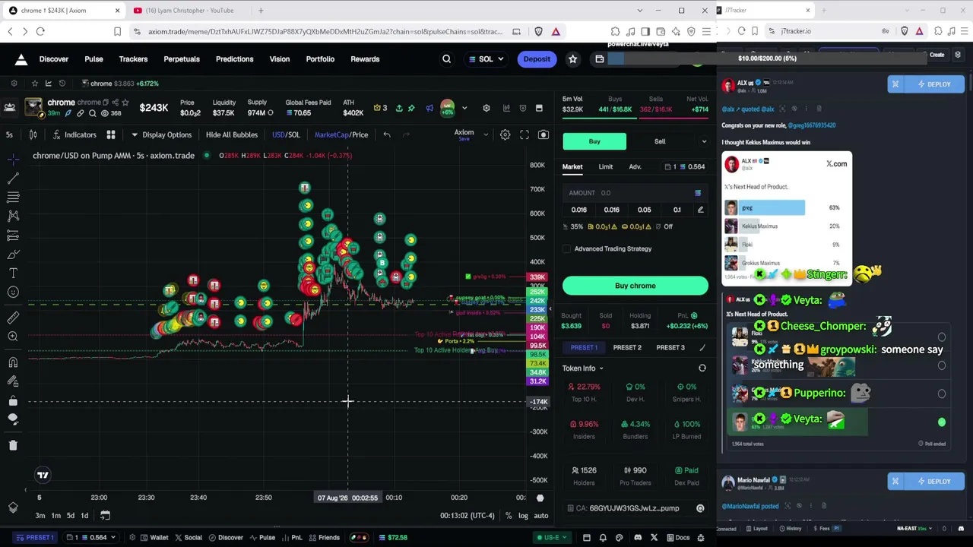The height and width of the screenshot is (547, 973).
Task: Toggle Hide All Bubbles
Action: pos(232,134)
